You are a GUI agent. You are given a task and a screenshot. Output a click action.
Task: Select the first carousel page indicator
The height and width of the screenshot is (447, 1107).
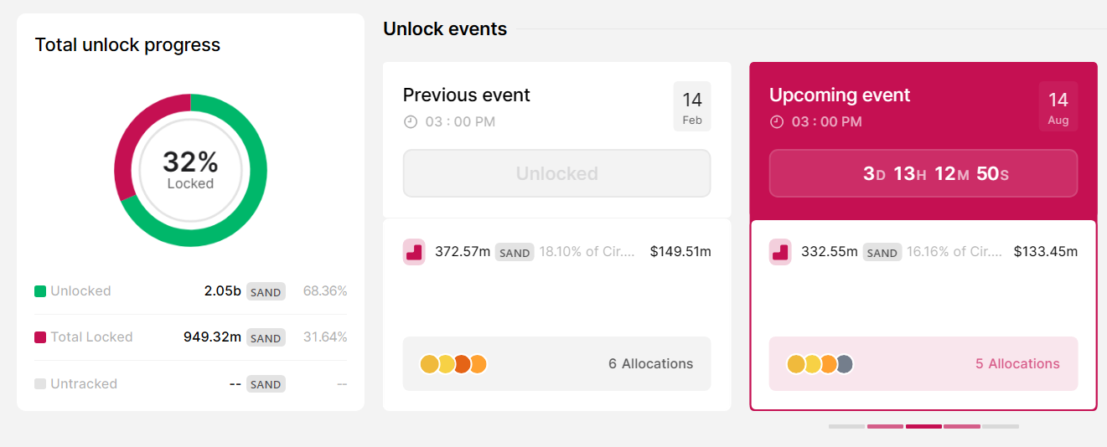846,427
